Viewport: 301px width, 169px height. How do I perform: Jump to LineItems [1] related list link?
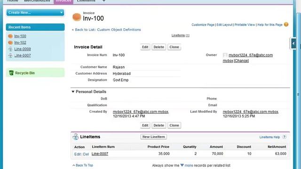pyautogui.click(x=181, y=36)
